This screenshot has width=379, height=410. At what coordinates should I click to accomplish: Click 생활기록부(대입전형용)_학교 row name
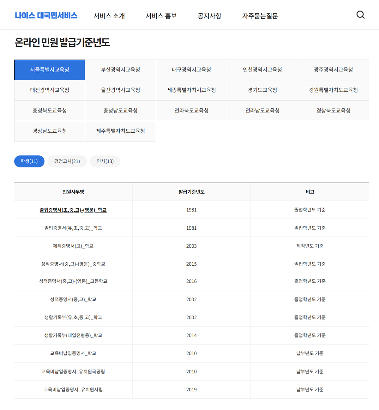click(x=73, y=335)
